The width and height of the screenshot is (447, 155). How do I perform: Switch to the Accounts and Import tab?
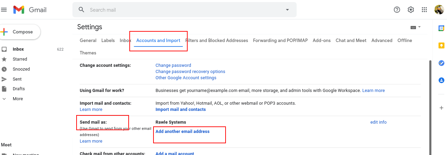click(158, 41)
